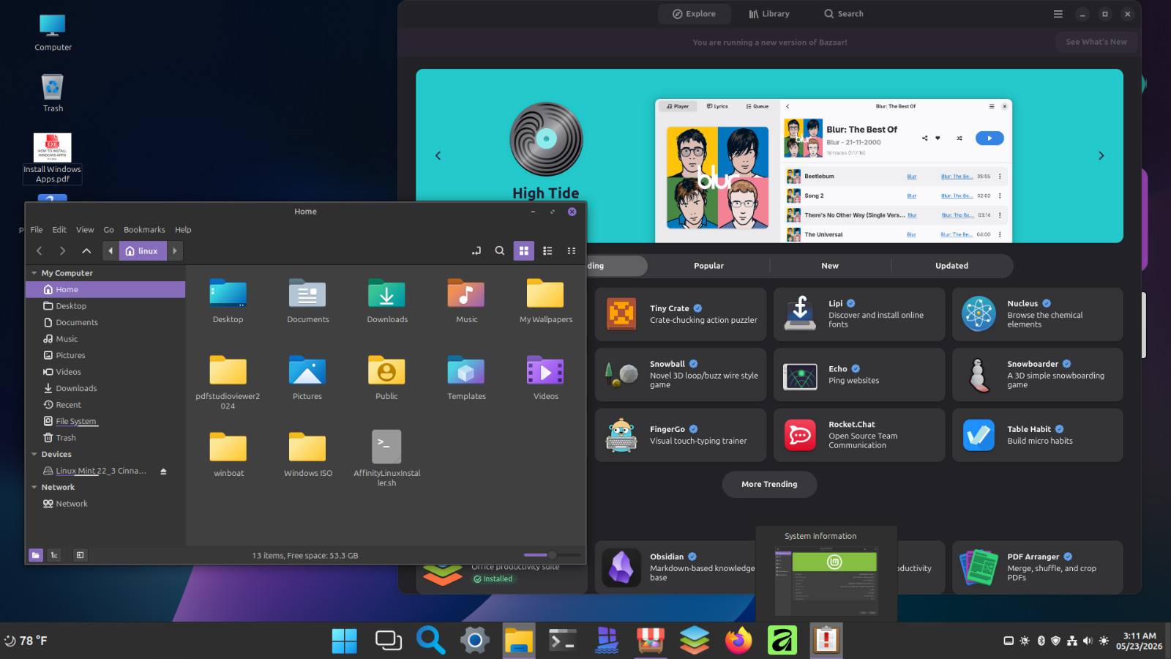Open the Public folder icon
The width and height of the screenshot is (1171, 659).
[386, 371]
